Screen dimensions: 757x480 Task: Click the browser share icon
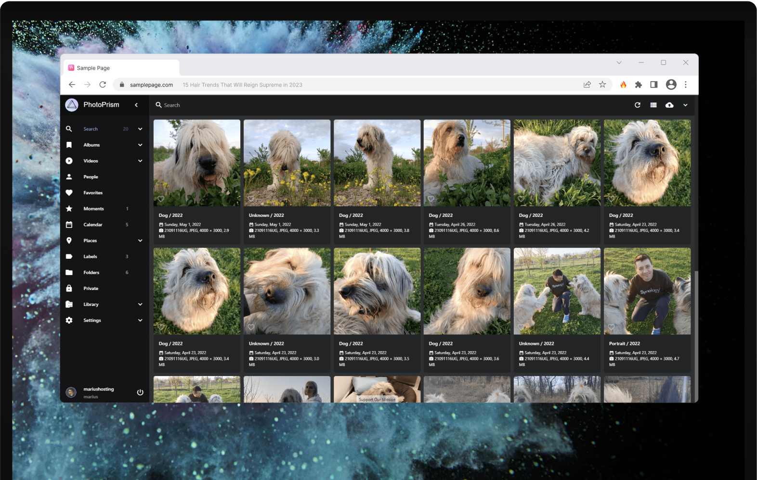(x=587, y=85)
